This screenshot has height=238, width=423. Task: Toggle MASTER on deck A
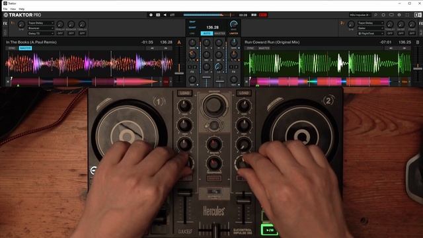(x=25, y=48)
